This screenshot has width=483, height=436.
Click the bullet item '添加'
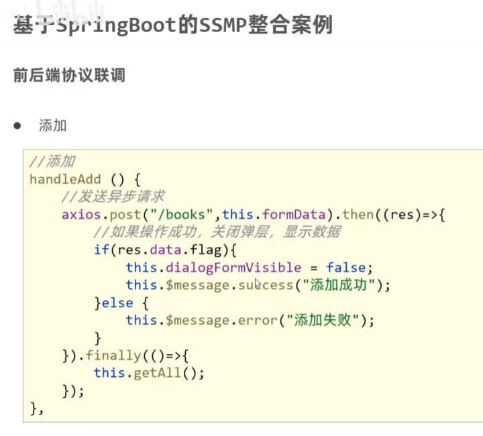click(x=53, y=125)
